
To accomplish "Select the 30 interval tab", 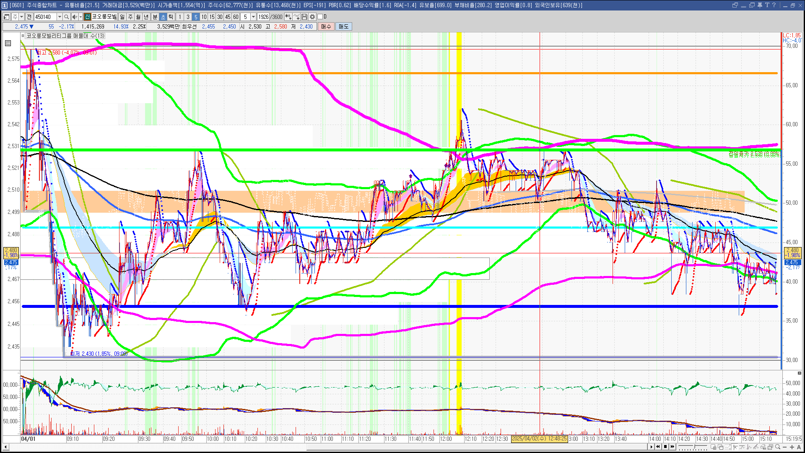I will coord(220,17).
